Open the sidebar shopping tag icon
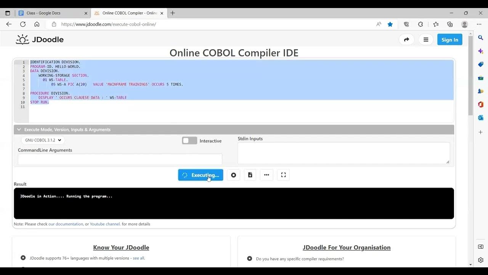The height and width of the screenshot is (275, 488). [x=481, y=65]
